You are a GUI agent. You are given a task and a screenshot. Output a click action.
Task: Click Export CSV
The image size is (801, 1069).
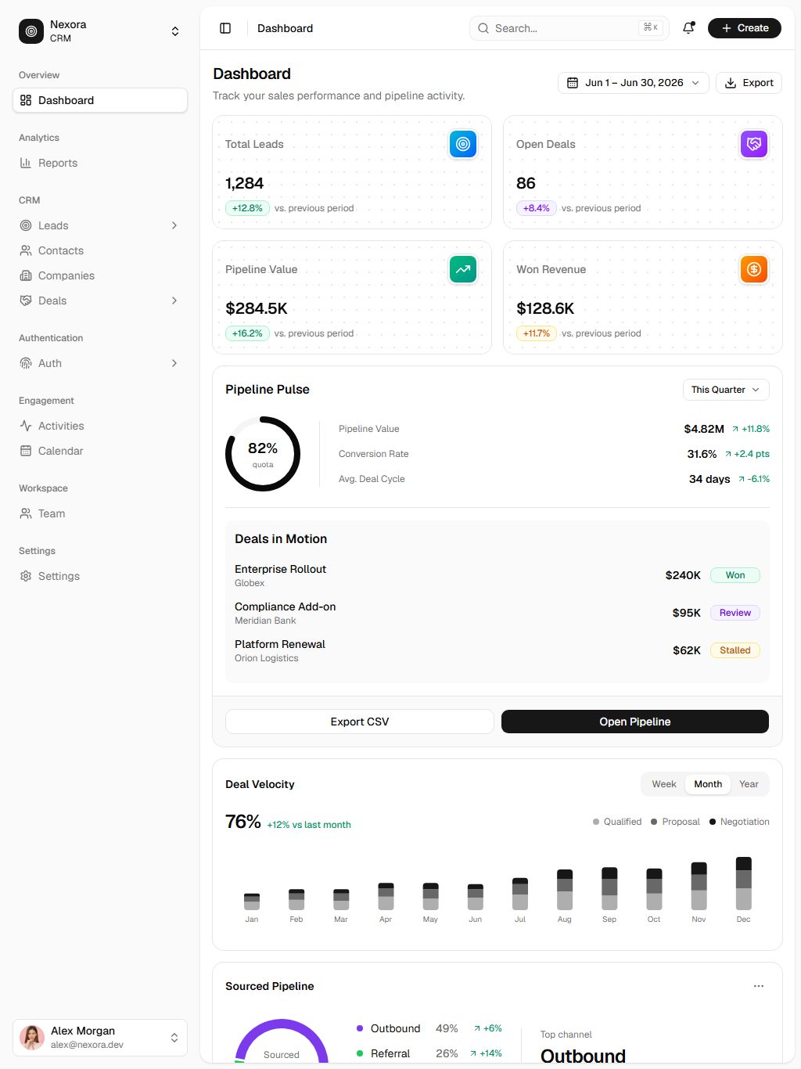point(360,722)
